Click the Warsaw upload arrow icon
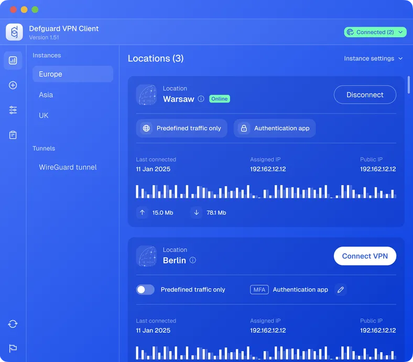413x362 pixels. tap(142, 212)
